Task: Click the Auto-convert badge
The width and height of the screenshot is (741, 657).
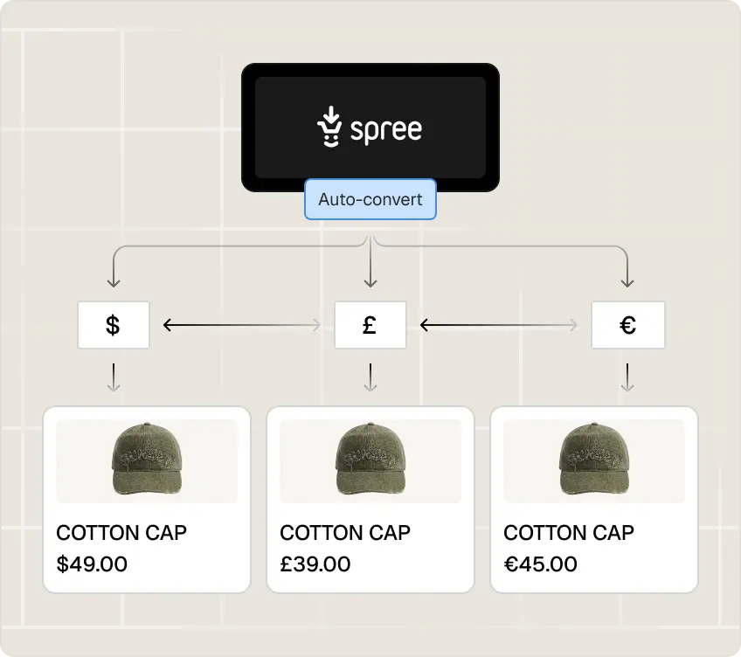Action: tap(370, 199)
